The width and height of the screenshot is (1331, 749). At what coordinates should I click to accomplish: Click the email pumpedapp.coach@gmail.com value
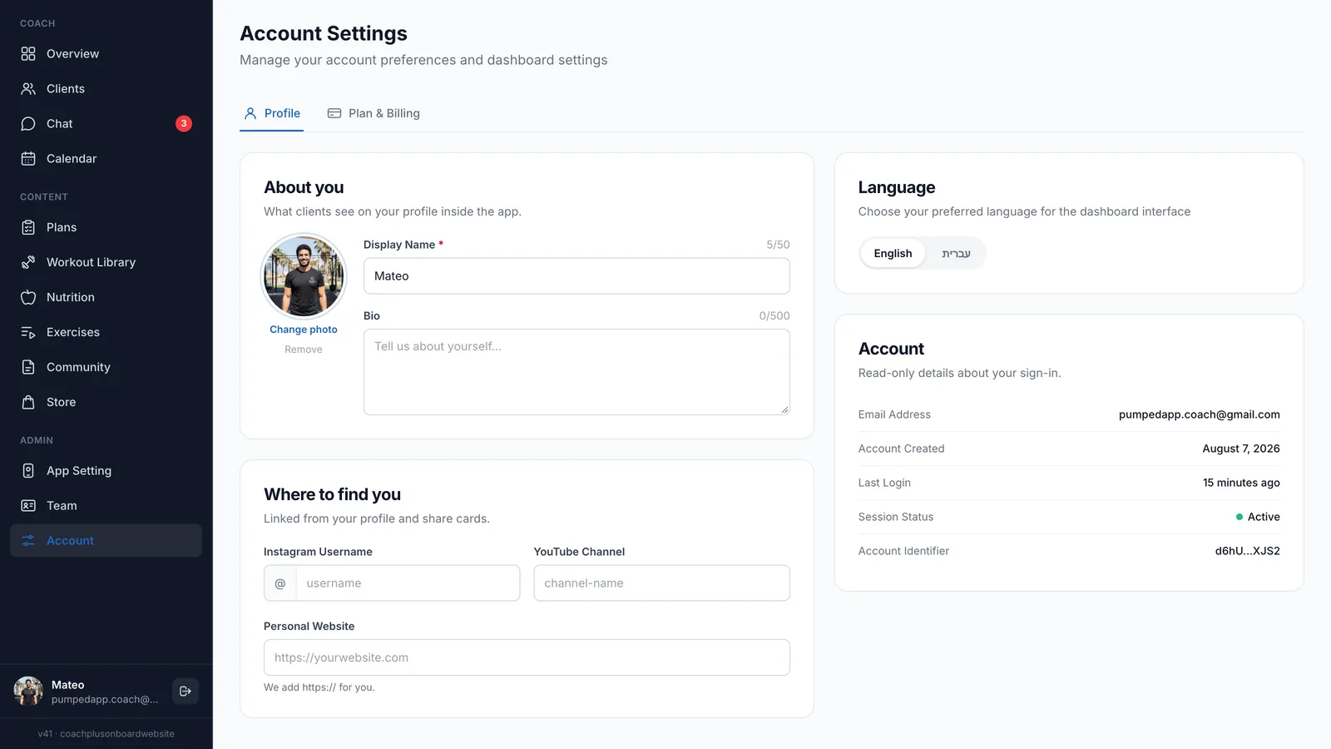click(x=1199, y=414)
